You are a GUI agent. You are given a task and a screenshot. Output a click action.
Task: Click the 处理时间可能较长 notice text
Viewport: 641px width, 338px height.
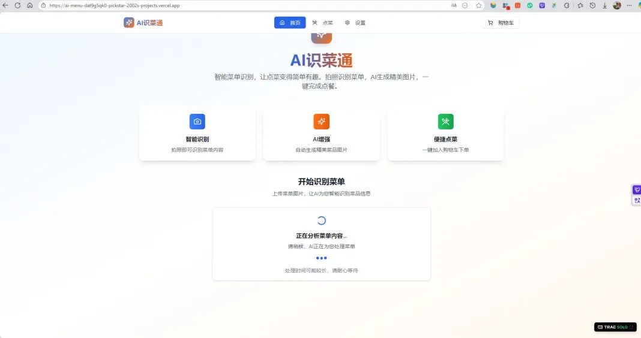321,270
